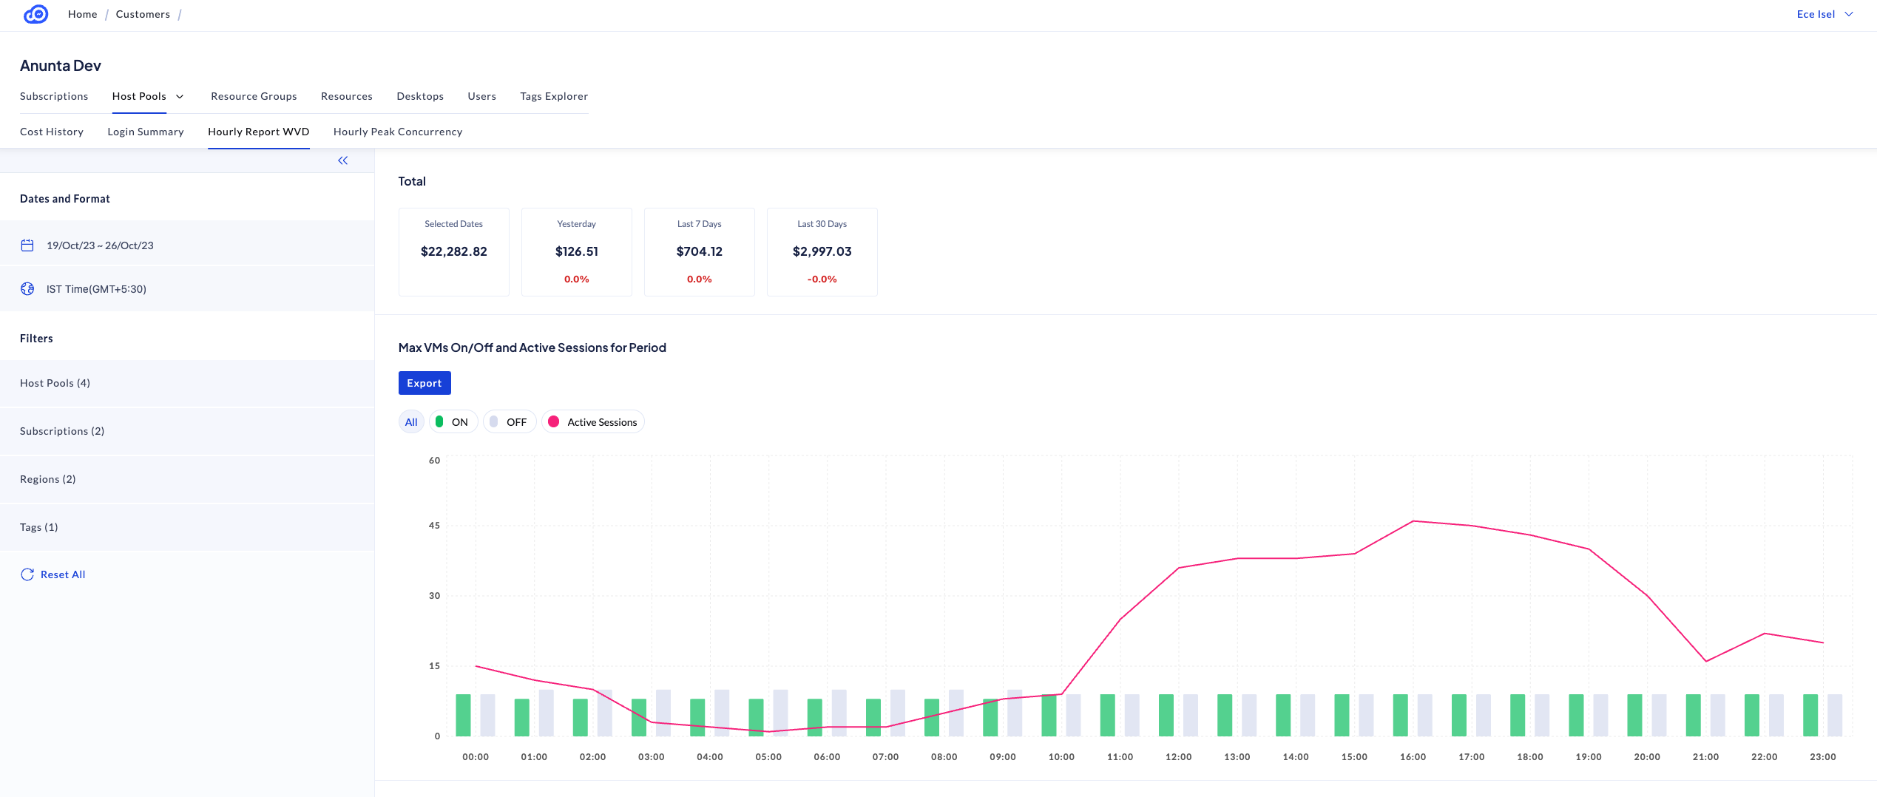Click the calendar icon beside date range
Viewport: 1877px width, 797px height.
pos(27,245)
